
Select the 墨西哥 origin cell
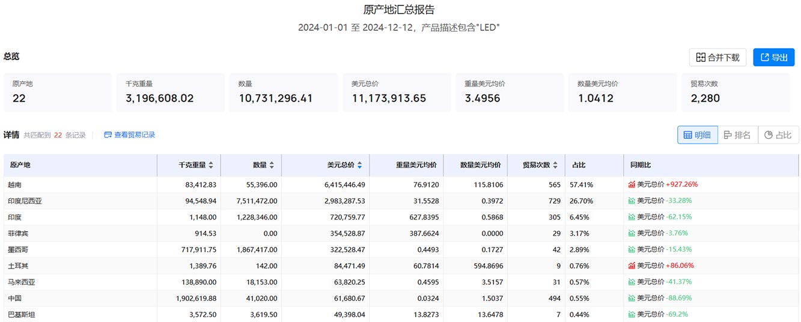pos(80,249)
